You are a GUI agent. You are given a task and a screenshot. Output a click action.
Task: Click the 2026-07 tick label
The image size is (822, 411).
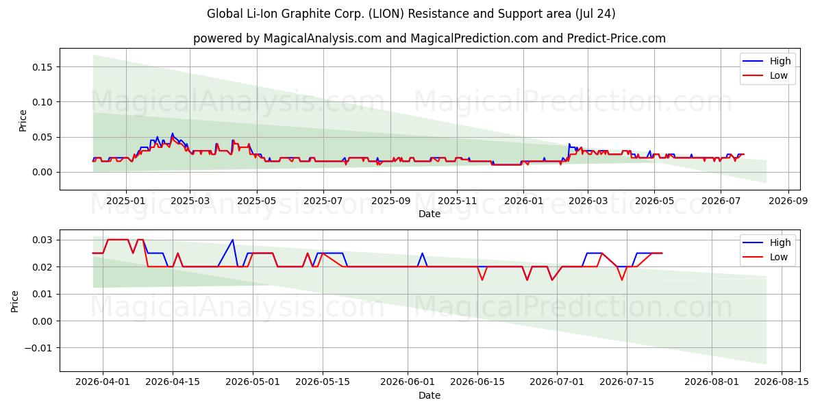click(x=720, y=201)
